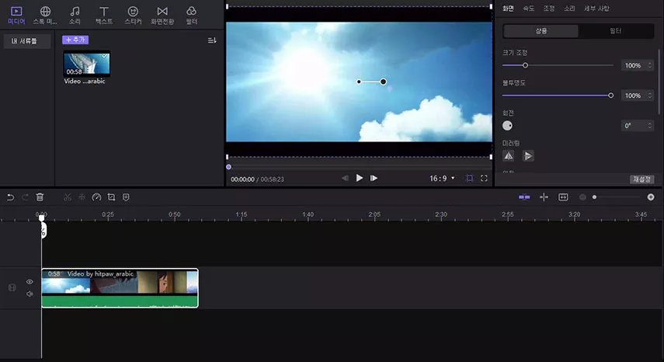
Task: Open the timeline crop tool
Action: (111, 197)
